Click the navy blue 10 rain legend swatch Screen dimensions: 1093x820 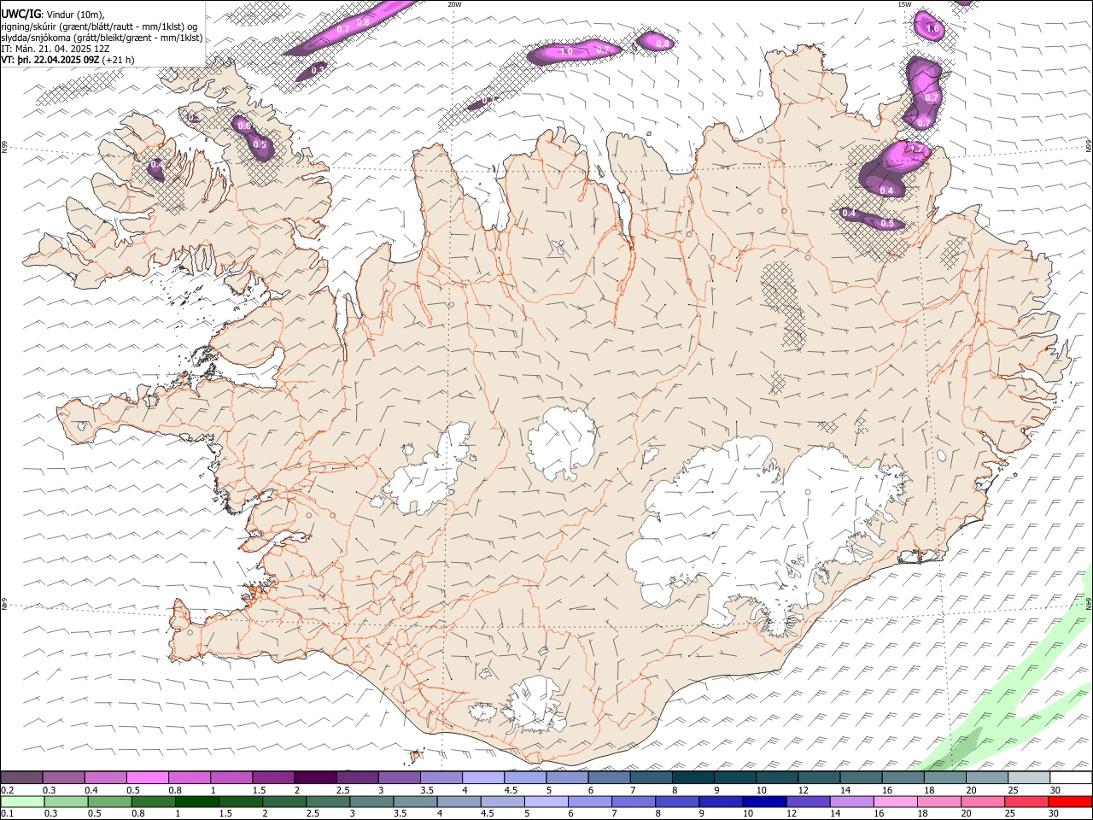[764, 801]
